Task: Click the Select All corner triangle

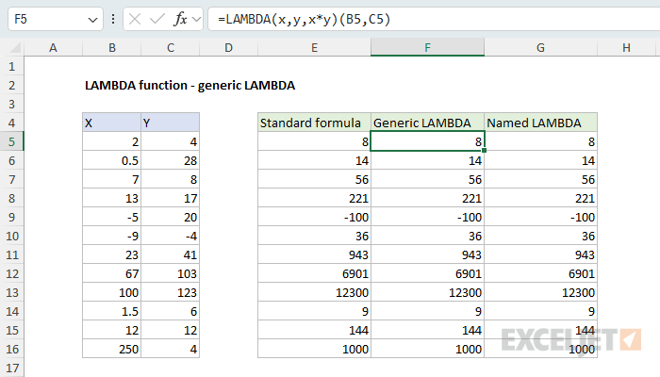Action: pos(15,47)
